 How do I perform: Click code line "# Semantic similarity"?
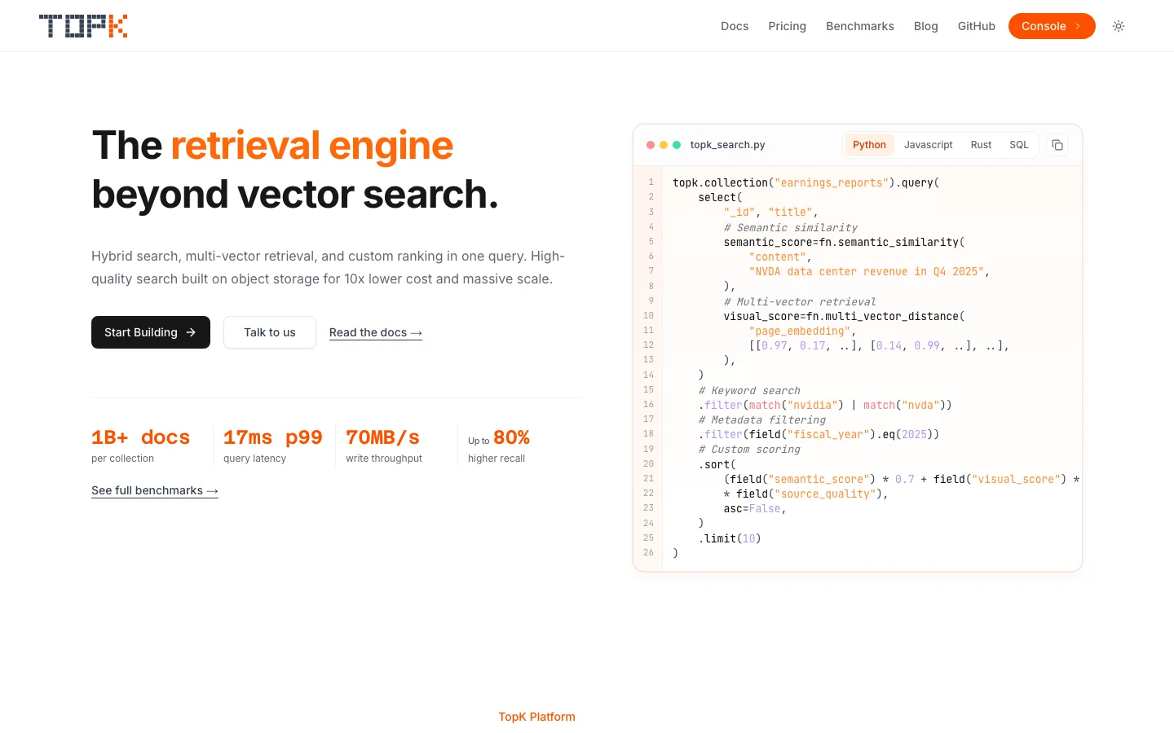coord(790,227)
